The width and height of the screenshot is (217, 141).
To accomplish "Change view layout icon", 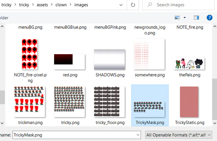I will click(x=177, y=18).
